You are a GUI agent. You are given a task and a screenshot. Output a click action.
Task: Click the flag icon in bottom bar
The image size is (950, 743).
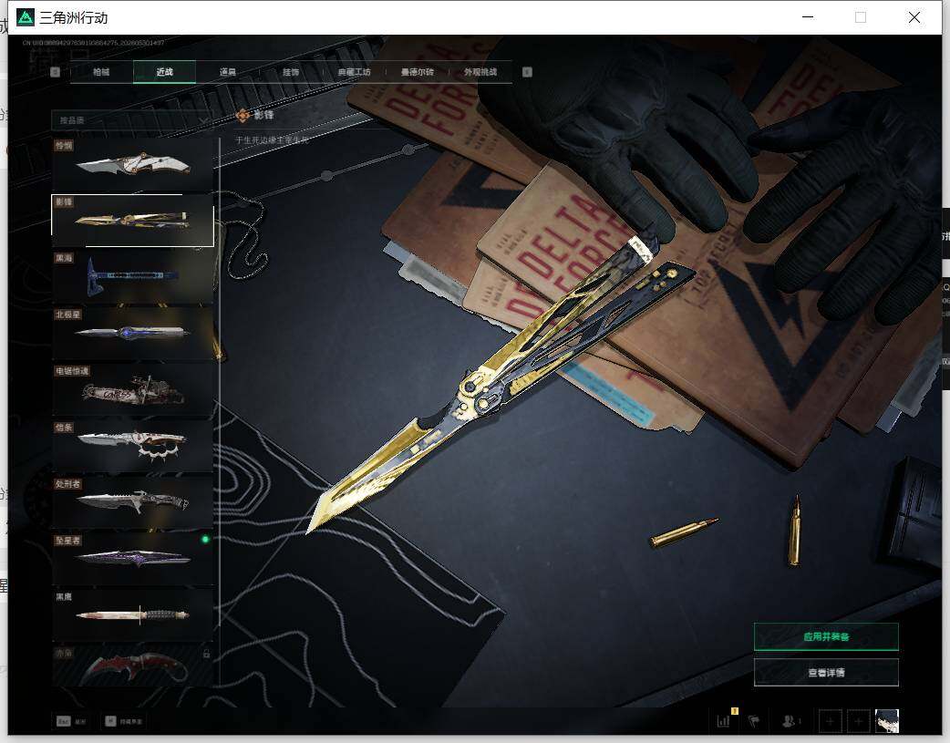[754, 720]
